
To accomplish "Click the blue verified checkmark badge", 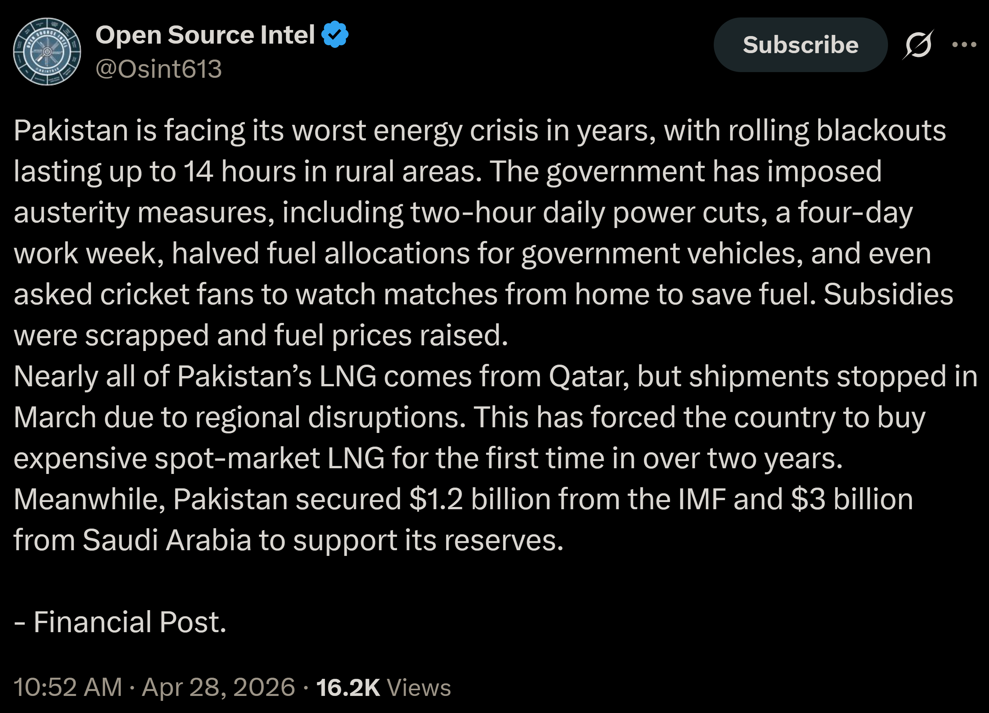I will click(335, 35).
